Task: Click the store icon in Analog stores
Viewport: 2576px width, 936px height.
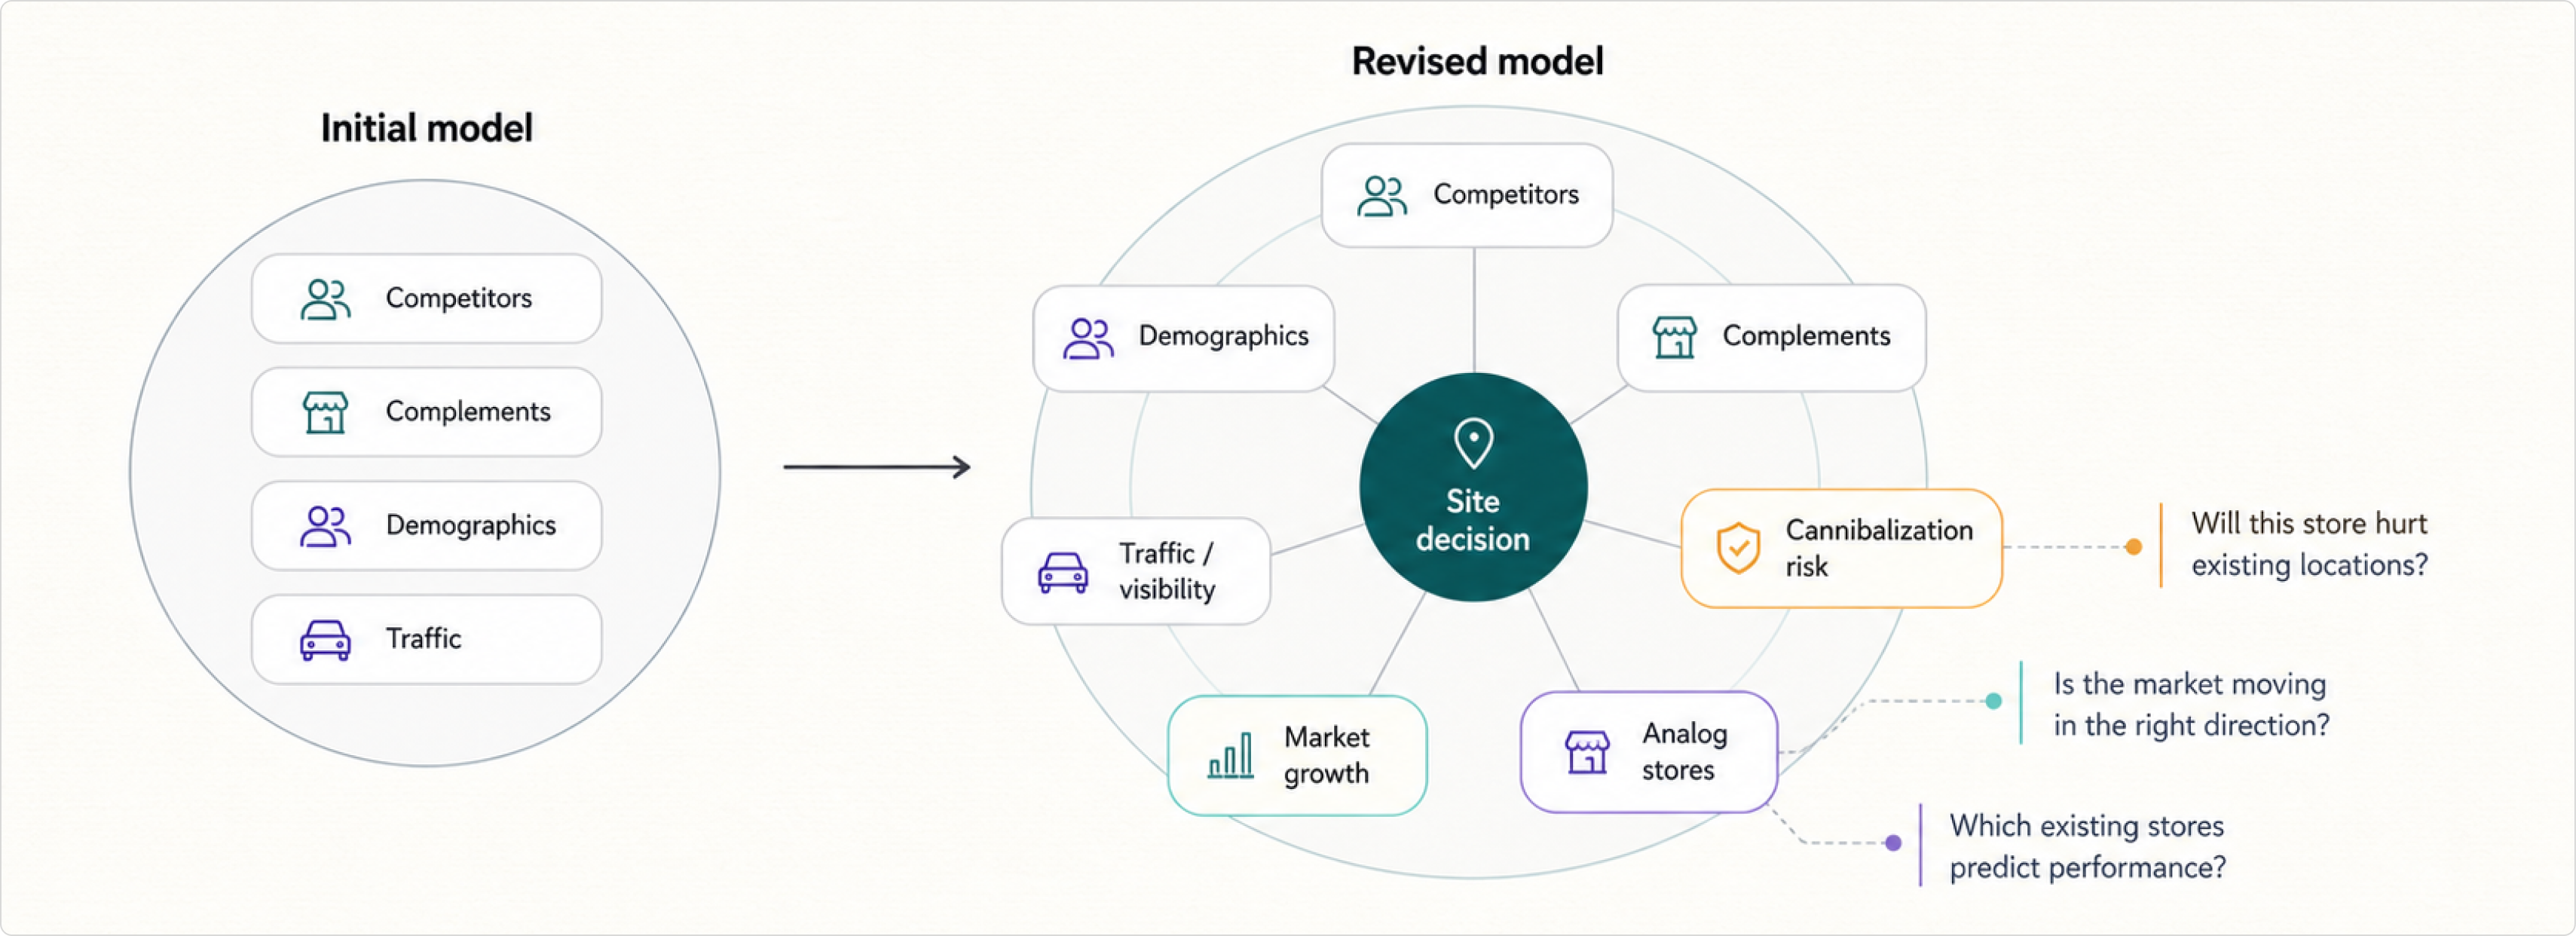Action: (1587, 752)
